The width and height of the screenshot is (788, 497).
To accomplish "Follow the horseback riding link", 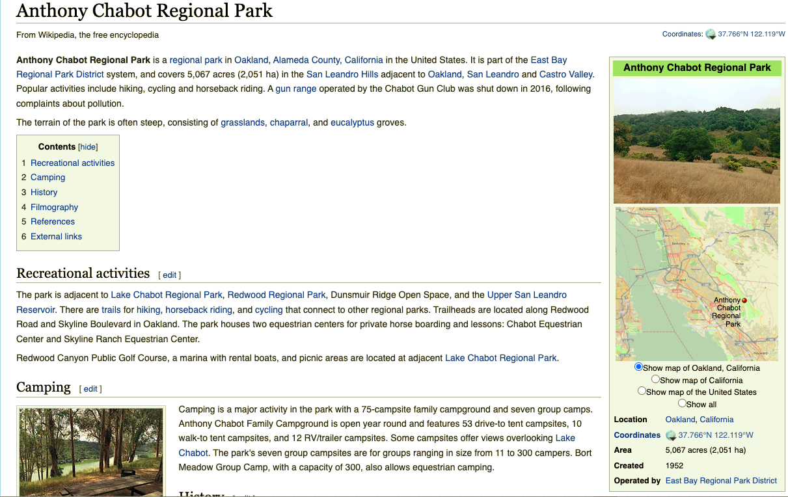I will (x=198, y=310).
